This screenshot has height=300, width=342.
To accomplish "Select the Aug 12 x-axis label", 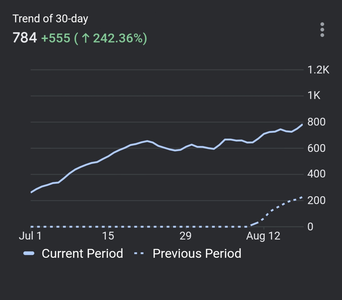I will pyautogui.click(x=263, y=236).
